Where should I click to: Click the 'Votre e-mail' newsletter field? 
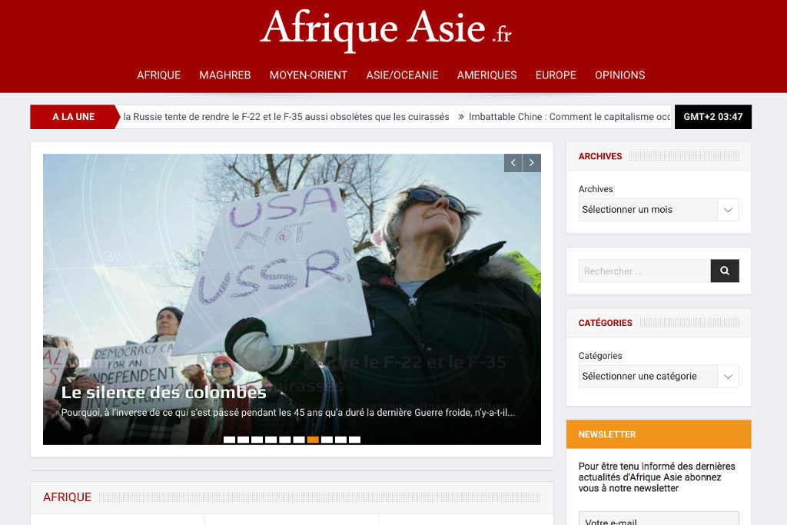(659, 519)
